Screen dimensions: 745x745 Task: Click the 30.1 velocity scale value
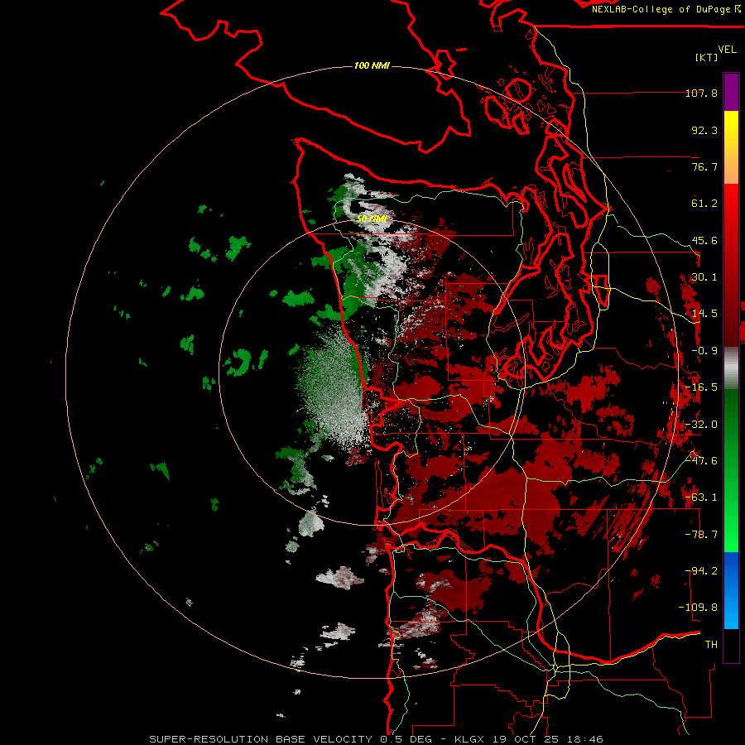tap(704, 277)
